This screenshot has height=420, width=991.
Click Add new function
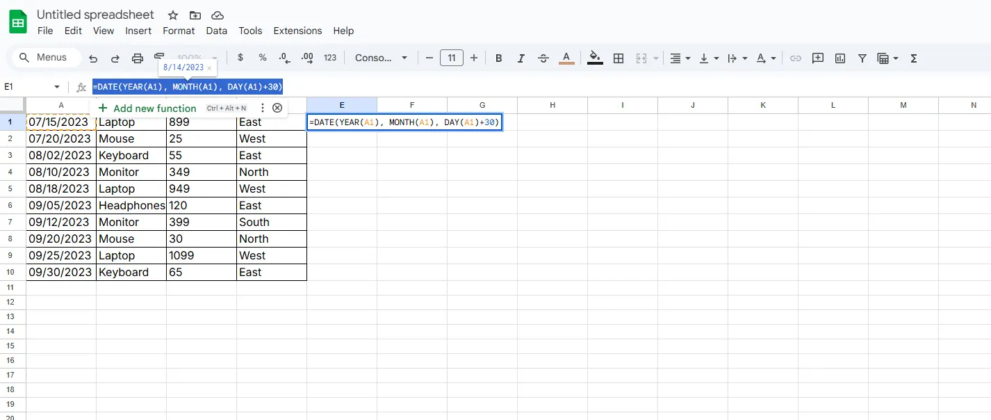[x=147, y=108]
